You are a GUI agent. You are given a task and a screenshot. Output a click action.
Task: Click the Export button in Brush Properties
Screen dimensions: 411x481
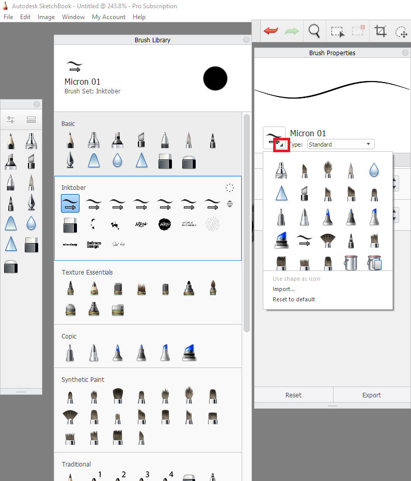[371, 395]
